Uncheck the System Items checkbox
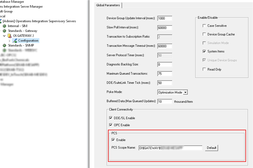Screen dimensions: 253x168 [x=204, y=51]
